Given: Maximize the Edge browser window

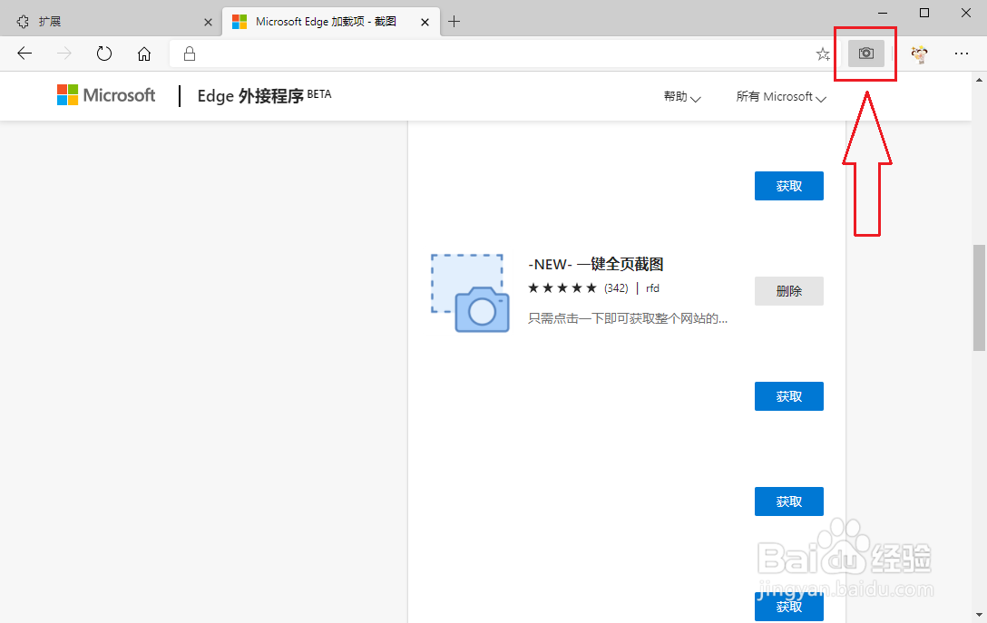Looking at the screenshot, I should coord(924,13).
